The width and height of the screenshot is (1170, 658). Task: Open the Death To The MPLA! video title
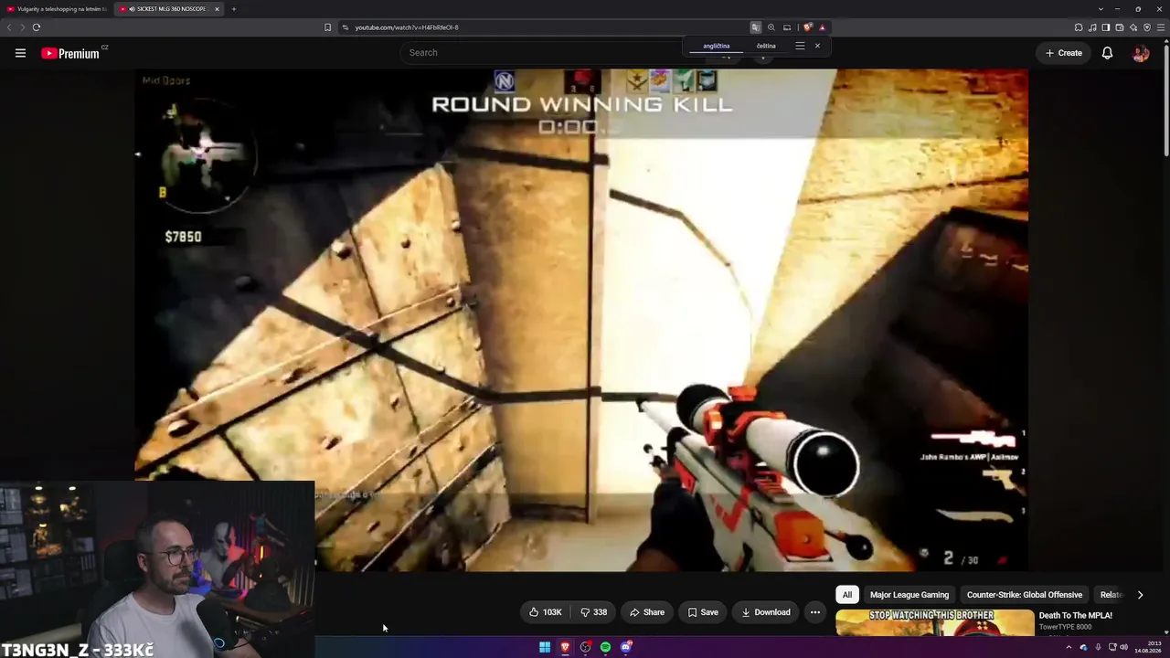pos(1076,616)
